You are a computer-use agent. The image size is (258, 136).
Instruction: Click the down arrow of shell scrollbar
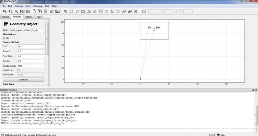(x=256, y=126)
